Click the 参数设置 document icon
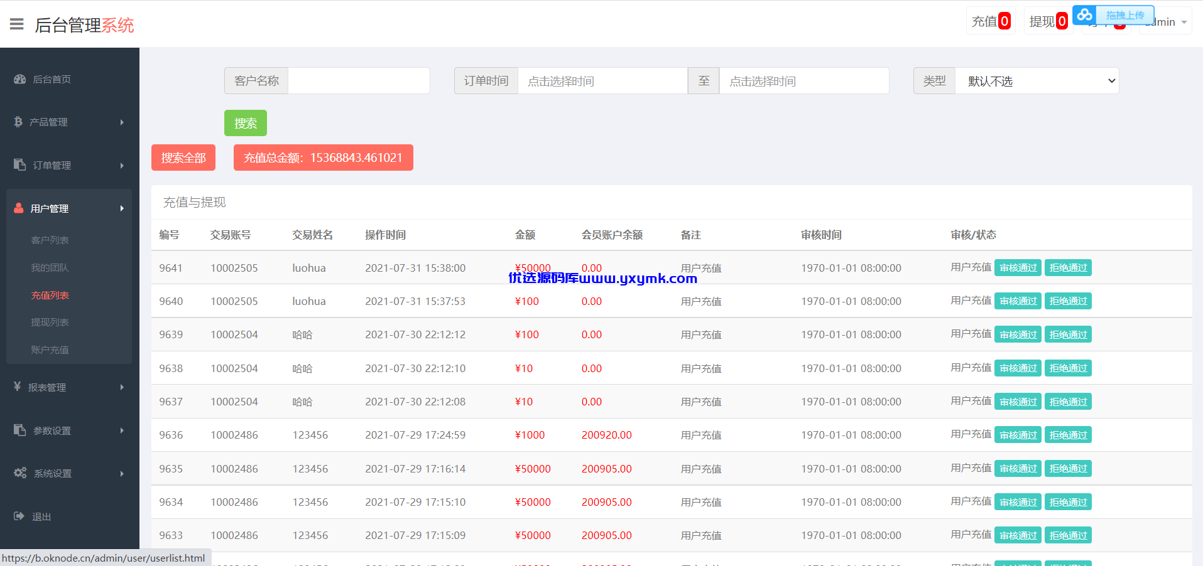Viewport: 1203px width, 566px height. coord(19,430)
